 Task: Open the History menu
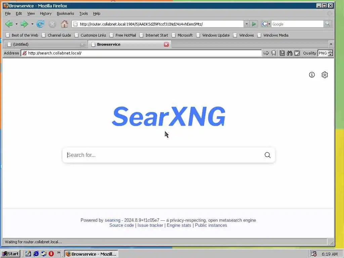coord(46,13)
